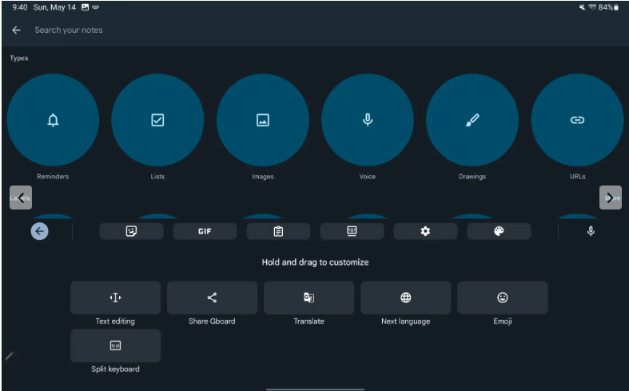Filter notes by Images type
Image resolution: width=629 pixels, height=391 pixels.
click(x=263, y=120)
